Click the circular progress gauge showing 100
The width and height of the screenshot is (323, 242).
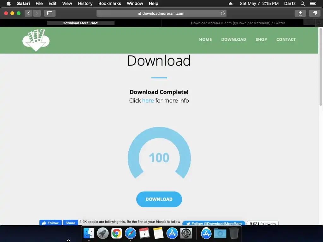click(159, 153)
